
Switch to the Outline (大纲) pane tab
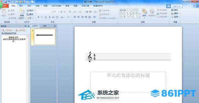[x=44, y=26]
